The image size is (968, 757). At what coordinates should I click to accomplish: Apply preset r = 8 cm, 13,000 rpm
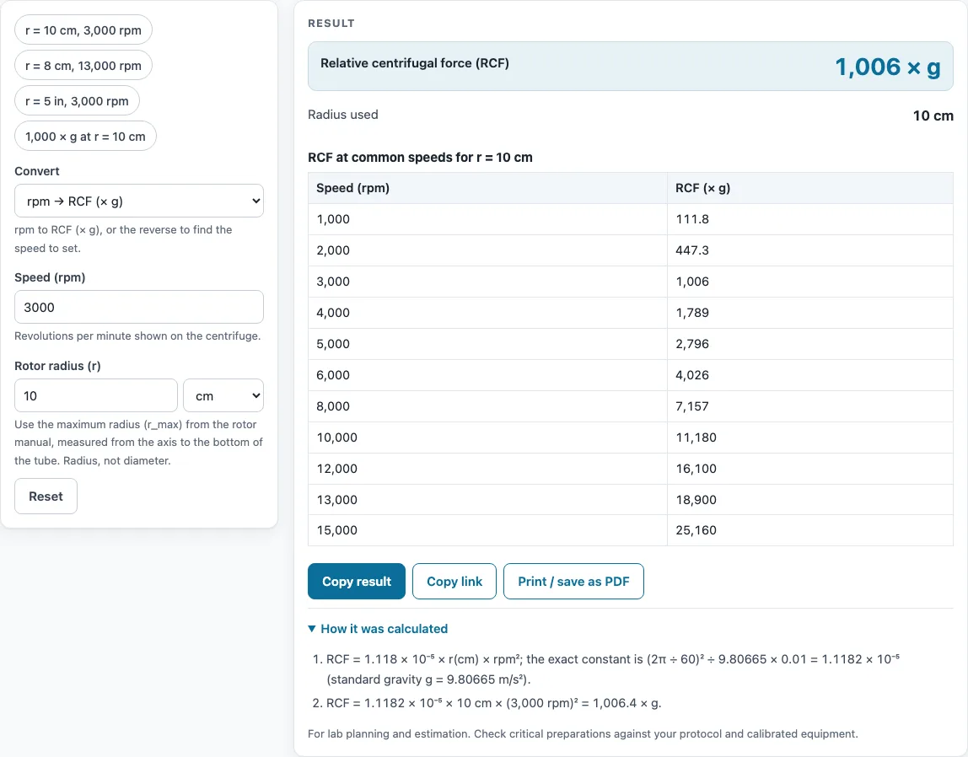[x=83, y=66]
